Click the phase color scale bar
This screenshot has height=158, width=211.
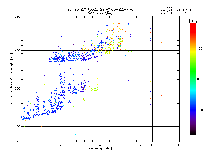point(193,78)
